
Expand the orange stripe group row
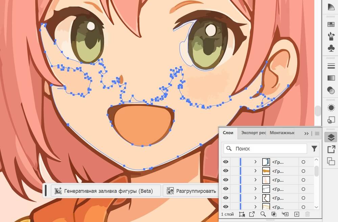point(256,171)
